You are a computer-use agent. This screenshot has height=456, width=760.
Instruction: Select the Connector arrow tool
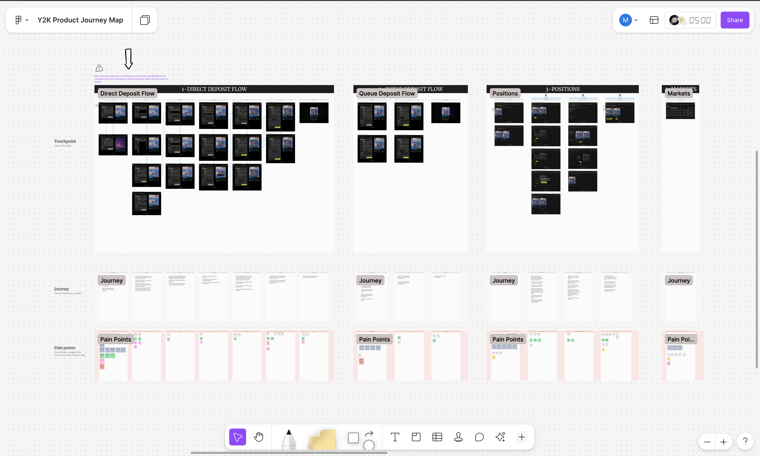[x=369, y=434]
